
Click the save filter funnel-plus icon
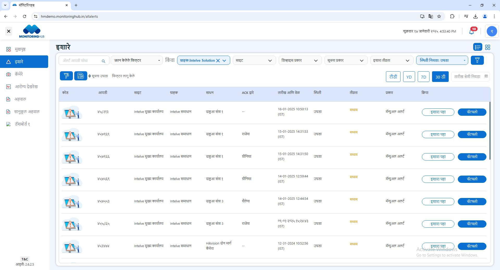[x=66, y=76]
